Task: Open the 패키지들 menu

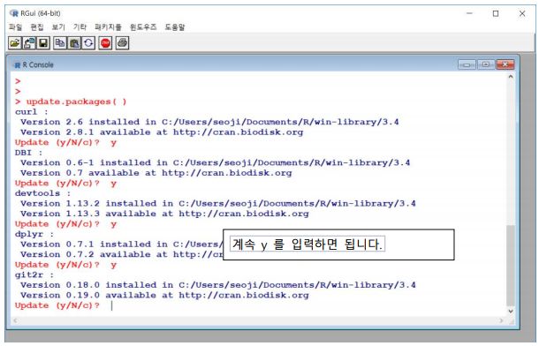Action: pyautogui.click(x=108, y=26)
